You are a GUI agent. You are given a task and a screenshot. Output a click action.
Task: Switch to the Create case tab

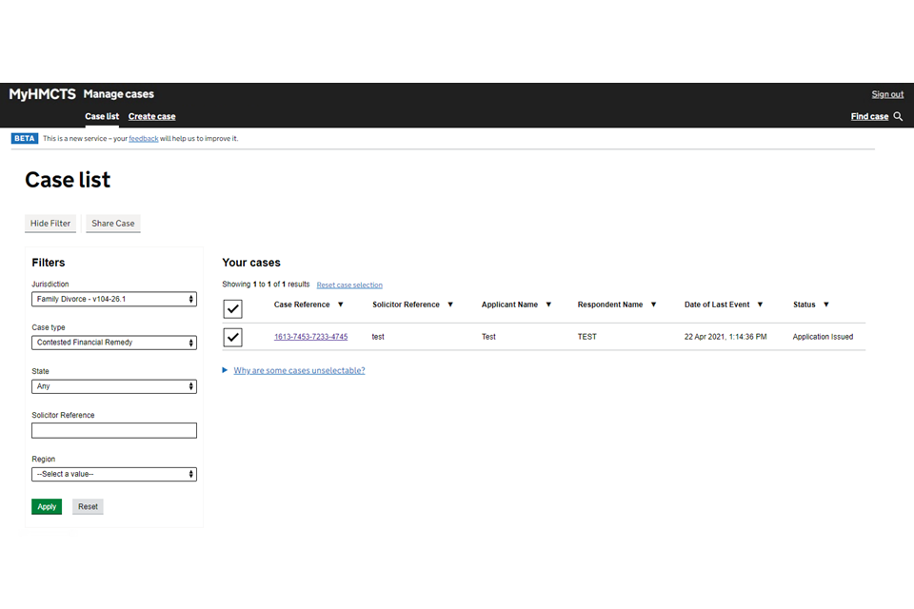click(151, 116)
